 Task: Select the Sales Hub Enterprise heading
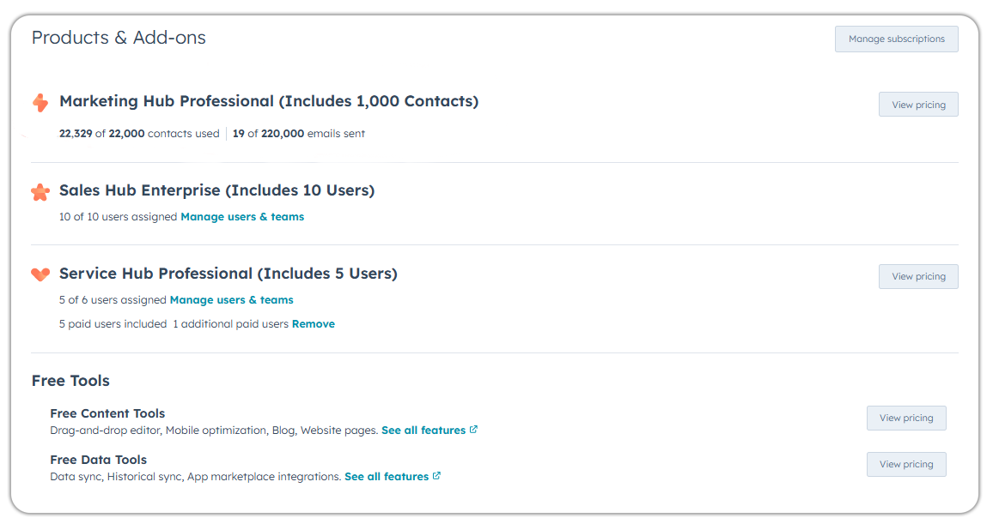point(216,190)
